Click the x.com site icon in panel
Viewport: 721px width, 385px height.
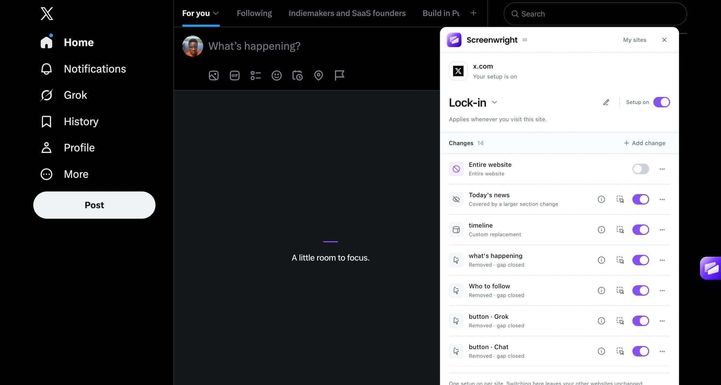(x=458, y=71)
